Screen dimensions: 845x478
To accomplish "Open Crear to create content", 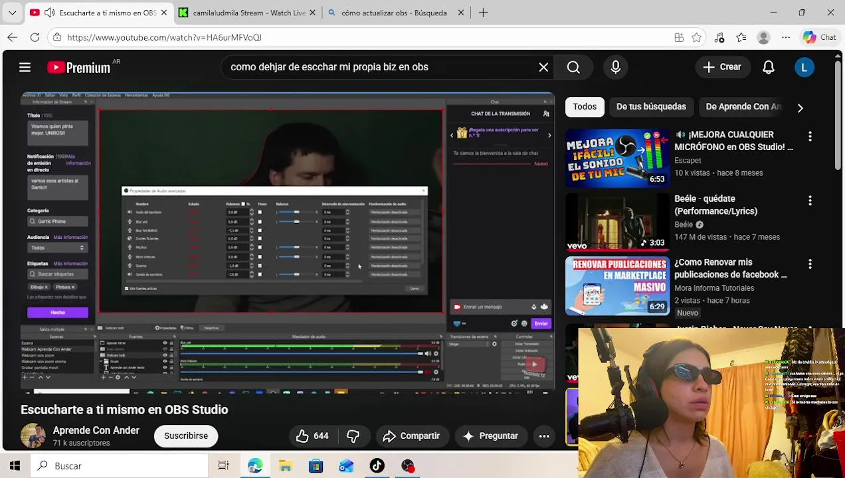I will (x=722, y=67).
